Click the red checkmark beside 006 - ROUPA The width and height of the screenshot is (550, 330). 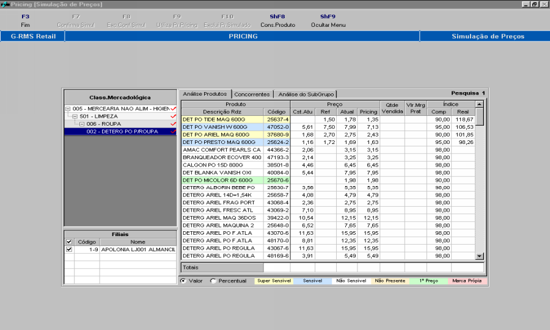(174, 124)
